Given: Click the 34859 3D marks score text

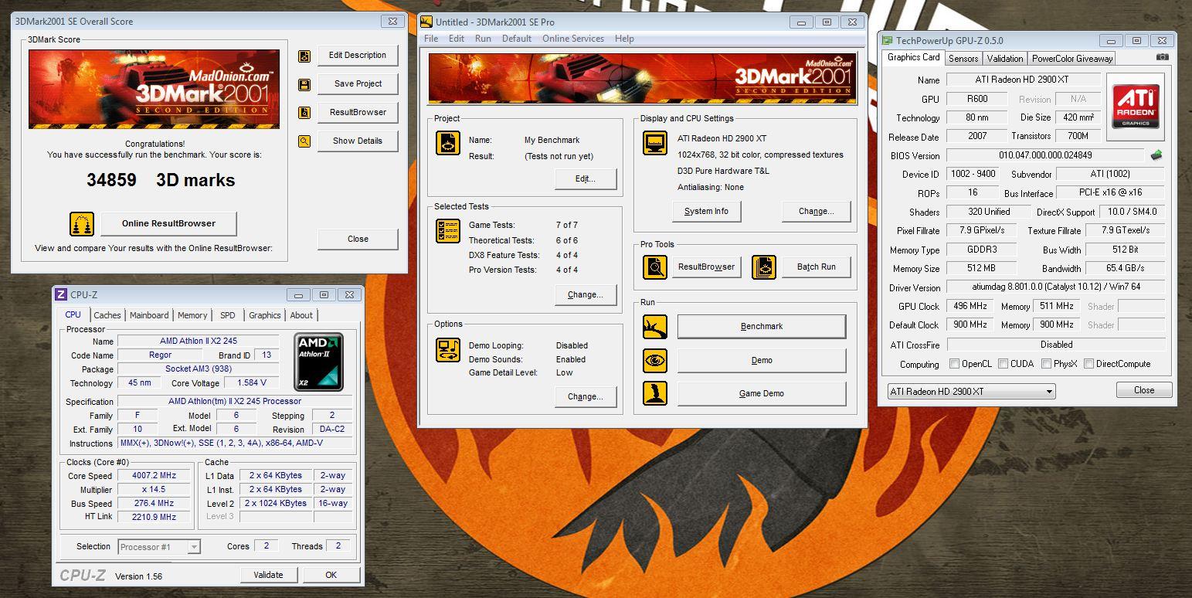Looking at the screenshot, I should 161,180.
